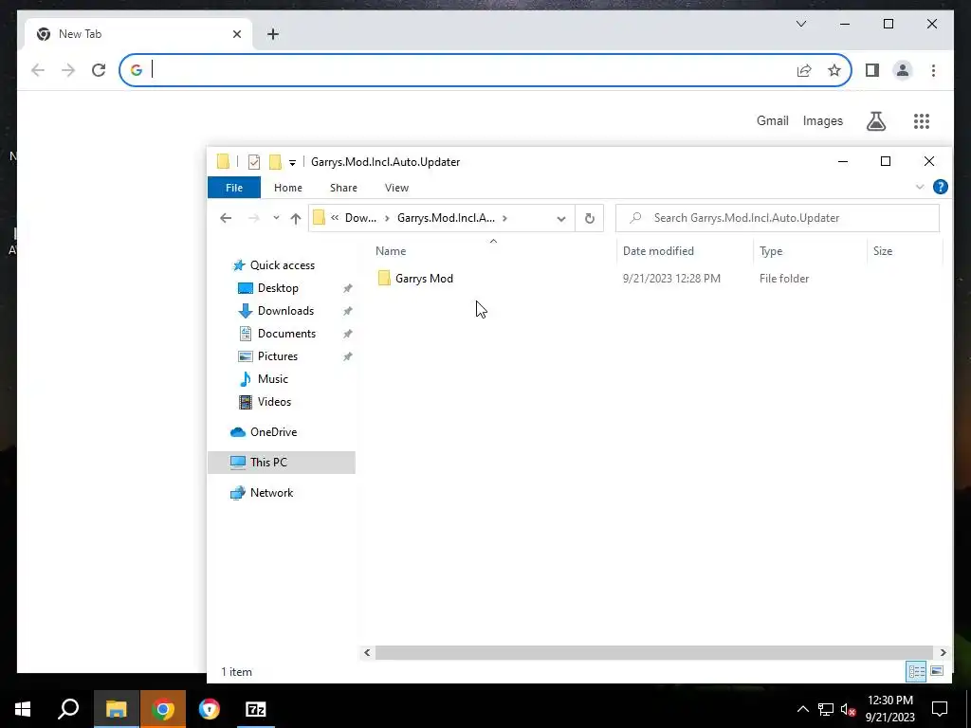Click Search Garrys.Mod.Incl.Auto.Updater box

(x=778, y=218)
